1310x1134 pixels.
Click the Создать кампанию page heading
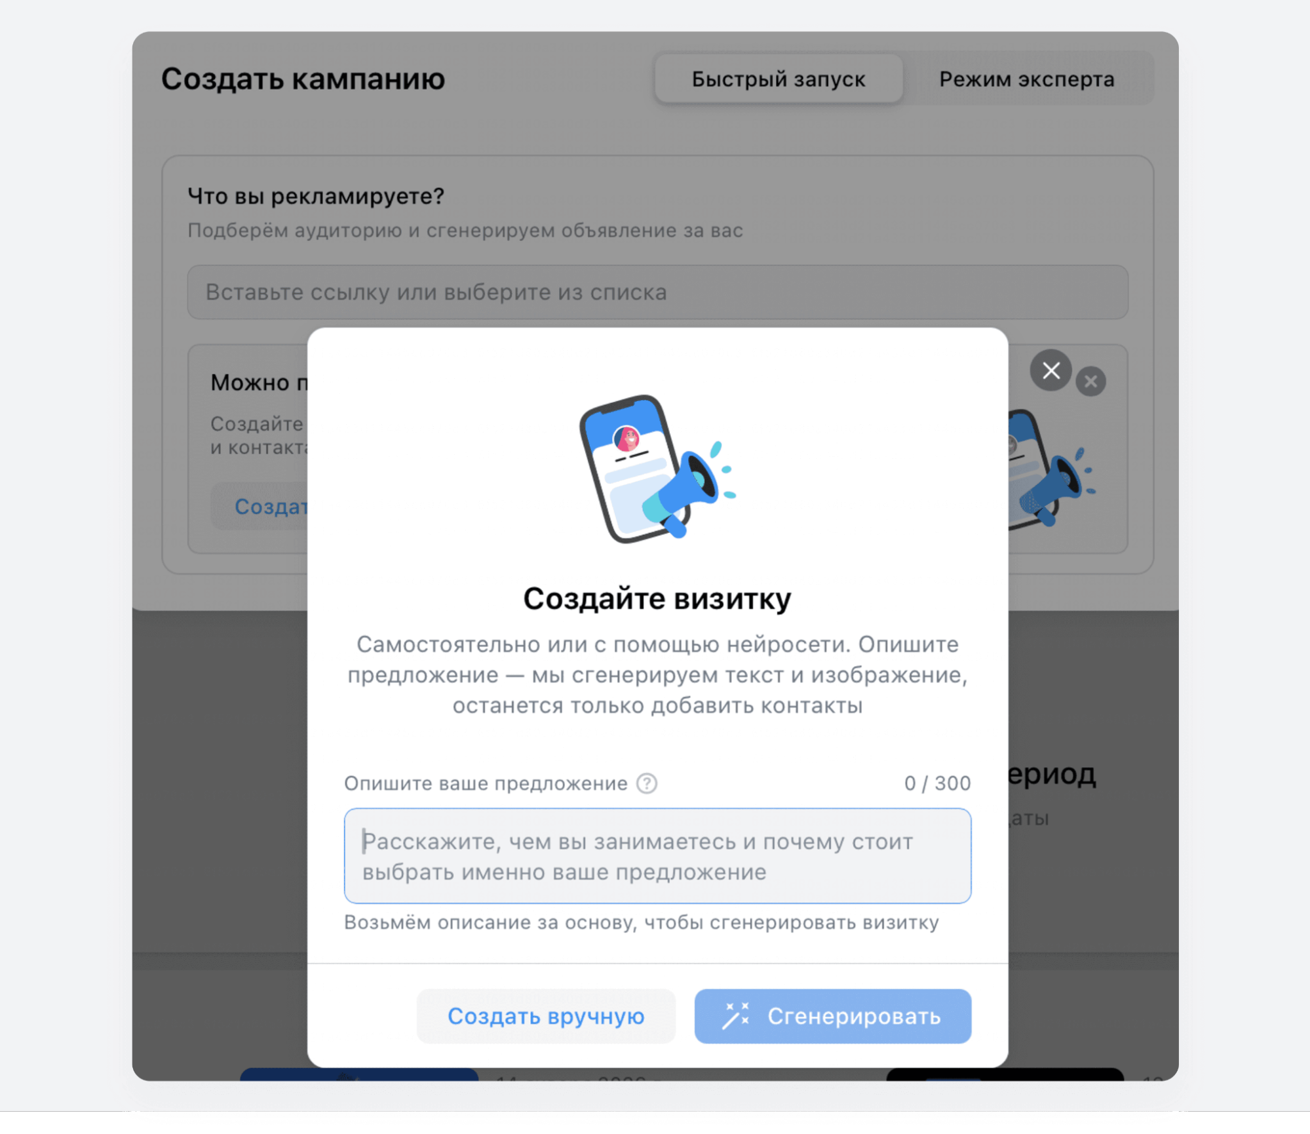click(303, 79)
